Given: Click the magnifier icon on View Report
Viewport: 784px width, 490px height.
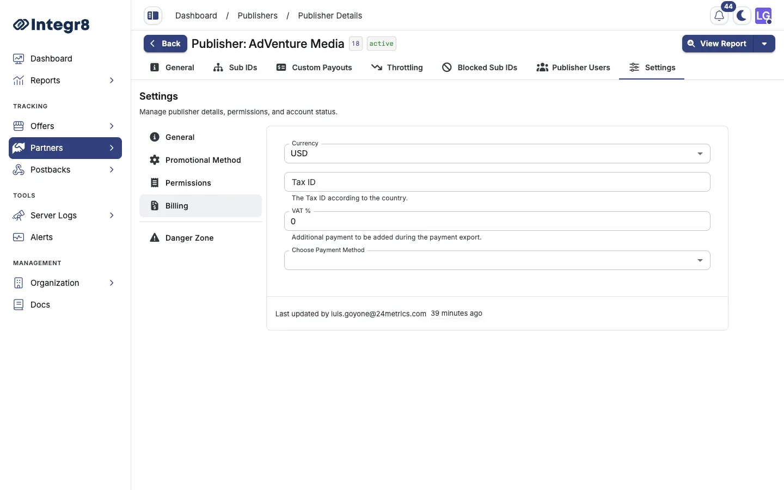Looking at the screenshot, I should [x=691, y=44].
